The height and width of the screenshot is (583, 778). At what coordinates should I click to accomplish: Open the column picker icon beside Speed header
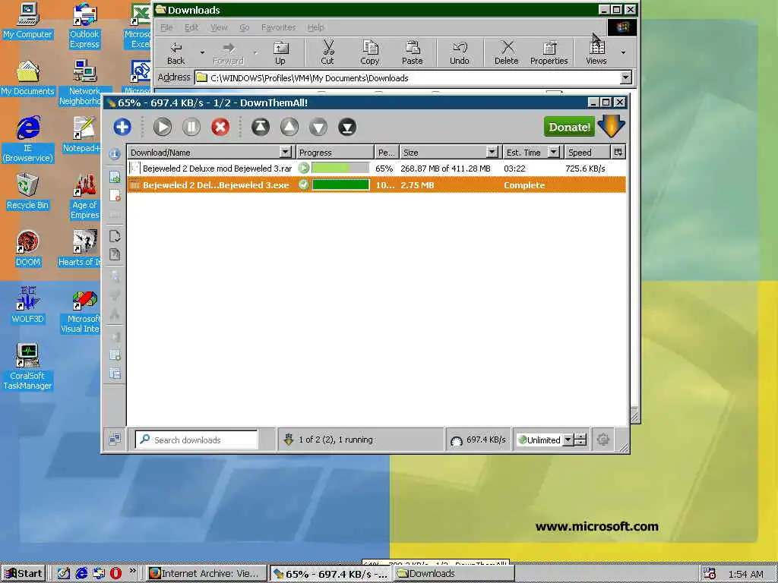[x=618, y=152]
